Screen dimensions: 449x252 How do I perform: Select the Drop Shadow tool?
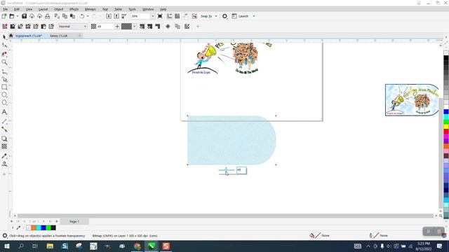4,139
